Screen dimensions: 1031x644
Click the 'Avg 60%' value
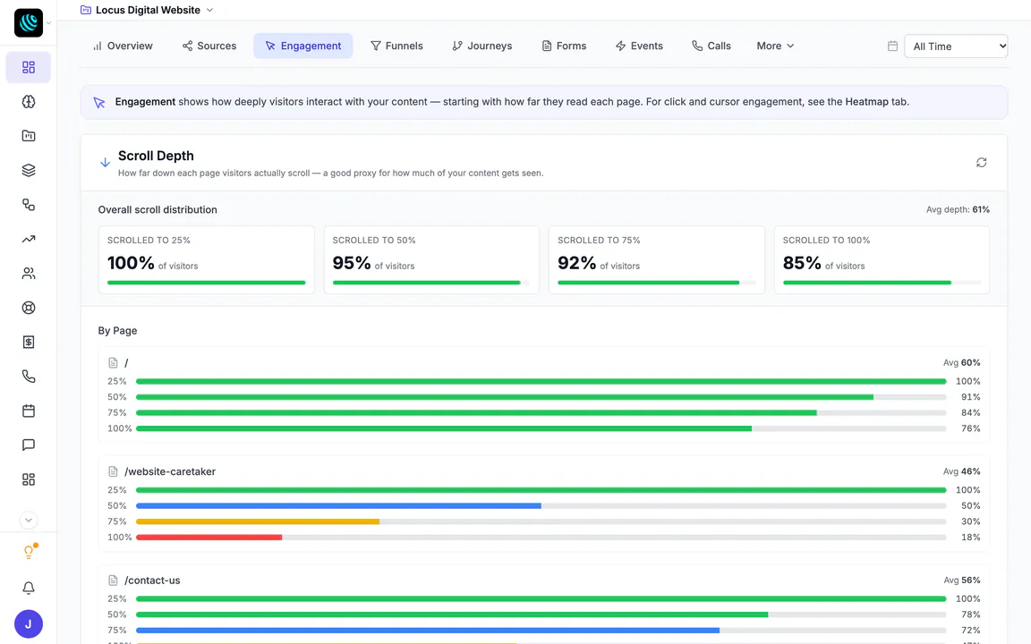coord(961,363)
